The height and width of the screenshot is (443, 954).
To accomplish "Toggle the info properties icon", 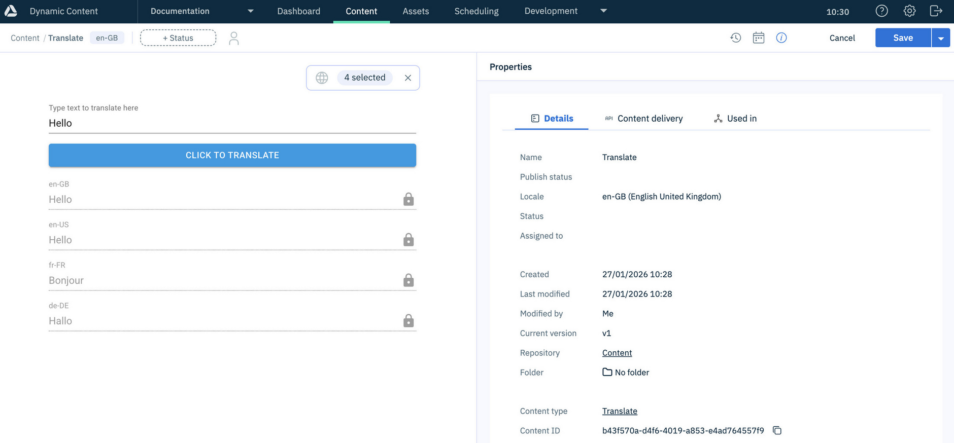I will (781, 38).
